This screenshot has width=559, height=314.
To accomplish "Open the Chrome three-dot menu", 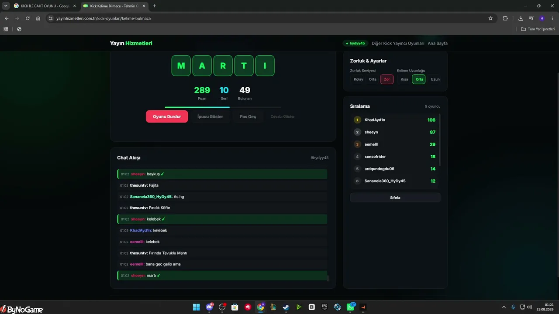I will coord(552,18).
